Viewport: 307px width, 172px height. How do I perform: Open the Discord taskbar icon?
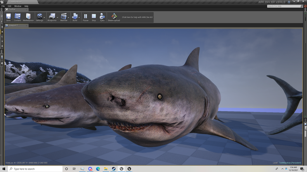[90, 169]
